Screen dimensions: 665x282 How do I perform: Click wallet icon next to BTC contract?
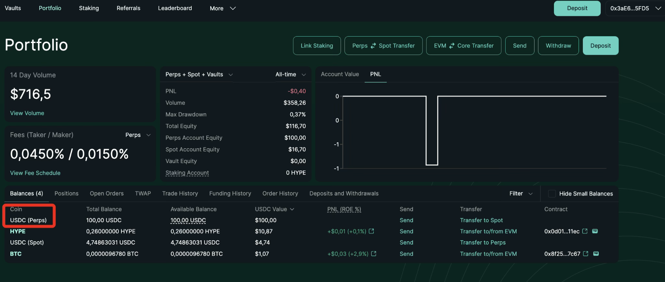596,254
